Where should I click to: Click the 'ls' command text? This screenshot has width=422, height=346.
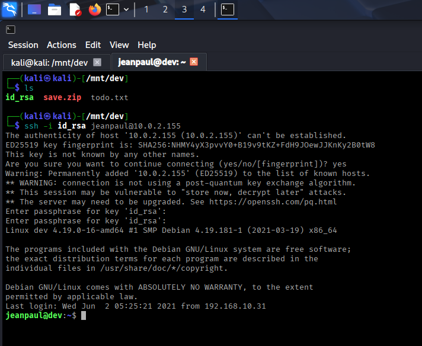pyautogui.click(x=29, y=88)
